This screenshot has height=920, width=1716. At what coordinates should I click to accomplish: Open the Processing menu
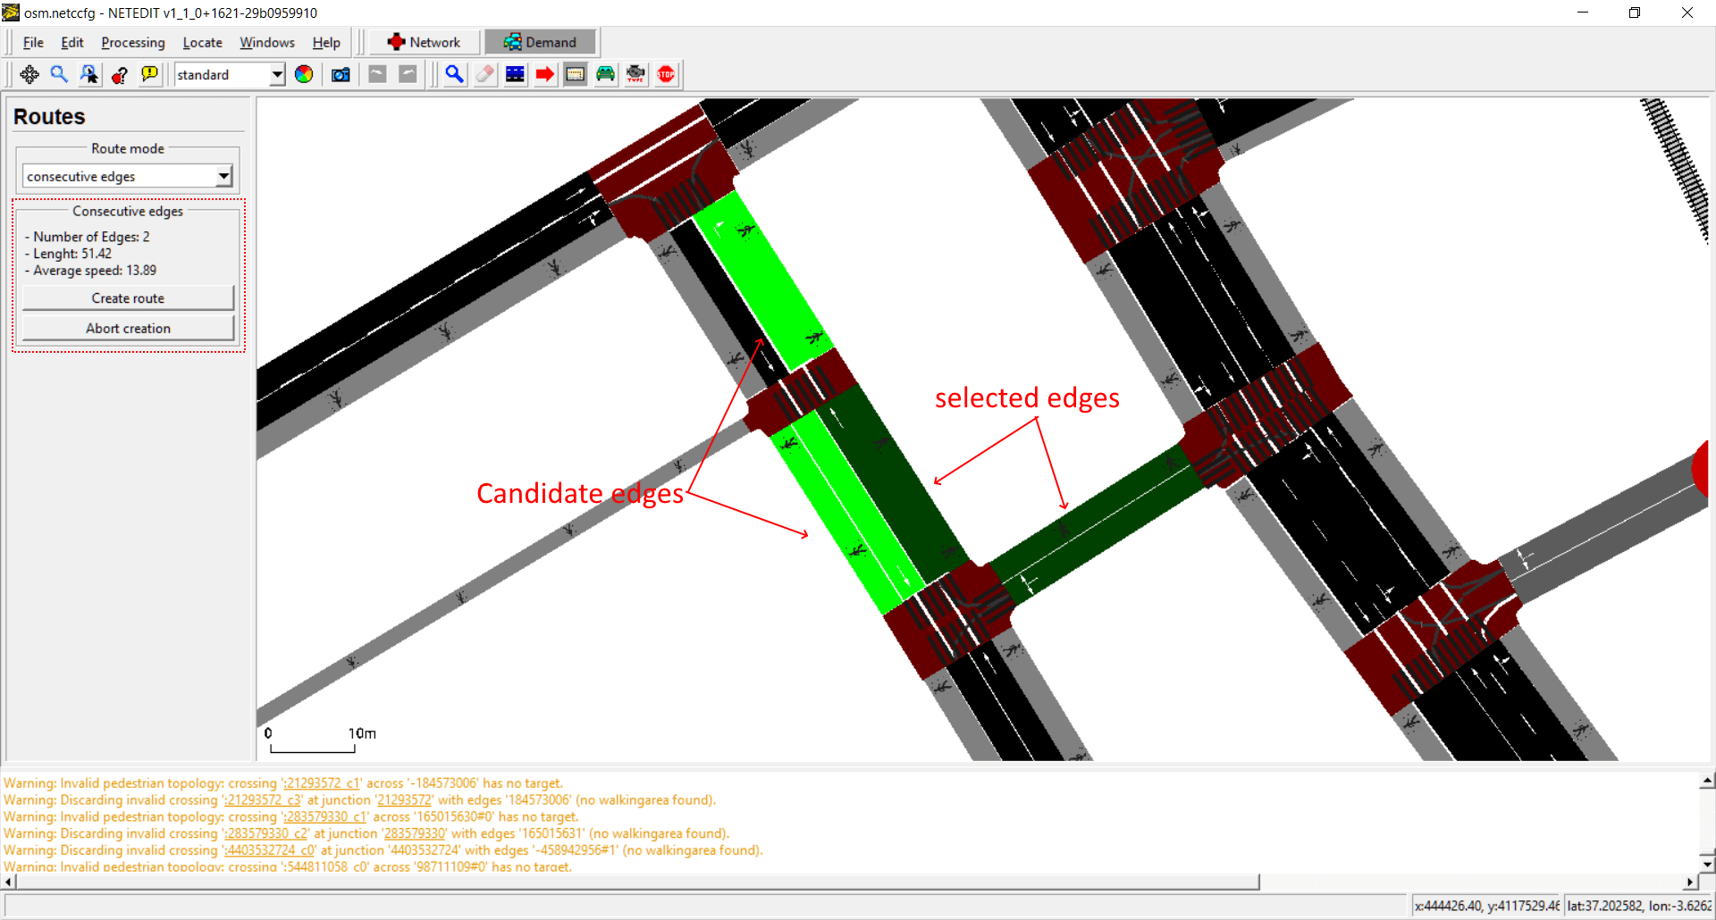click(132, 43)
